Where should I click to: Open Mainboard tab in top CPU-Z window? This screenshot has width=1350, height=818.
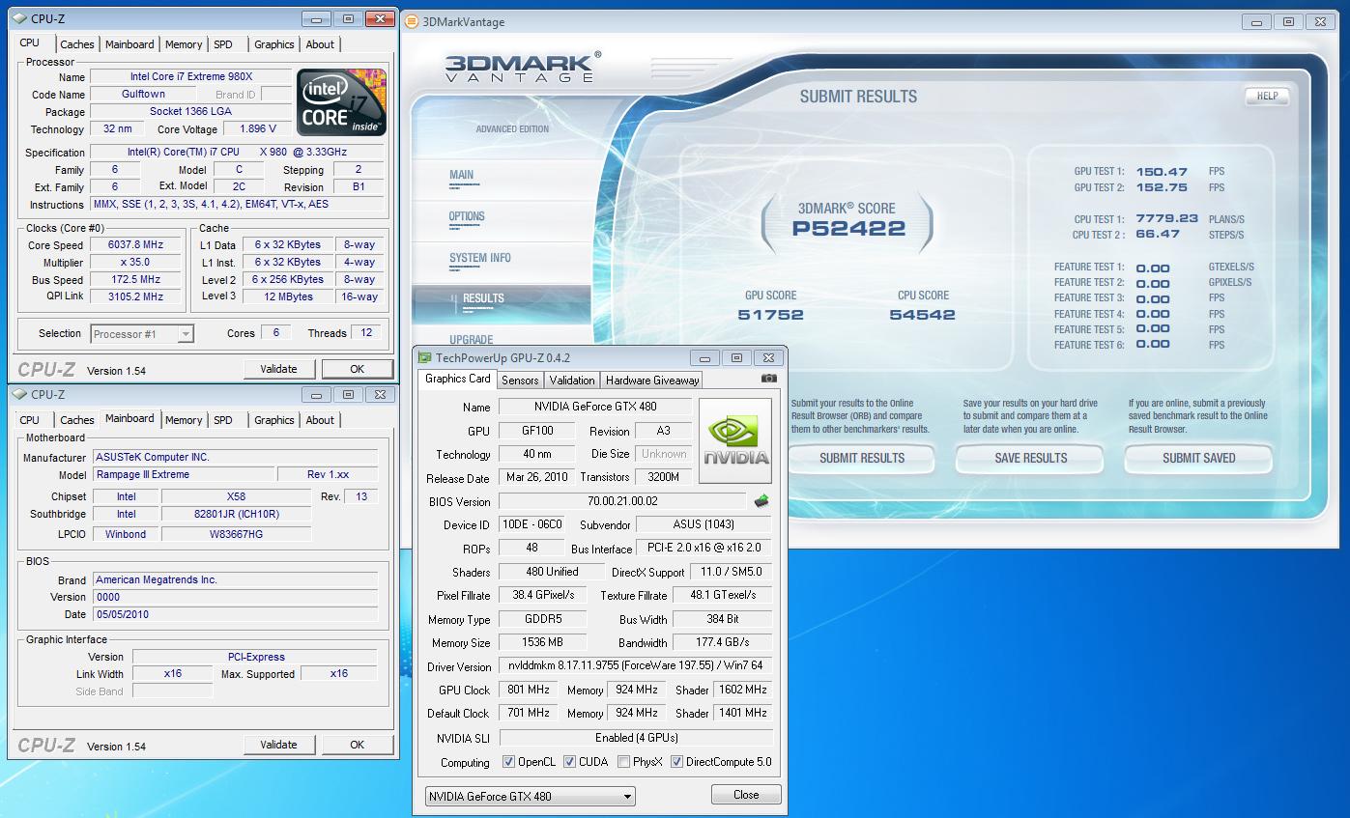point(129,44)
